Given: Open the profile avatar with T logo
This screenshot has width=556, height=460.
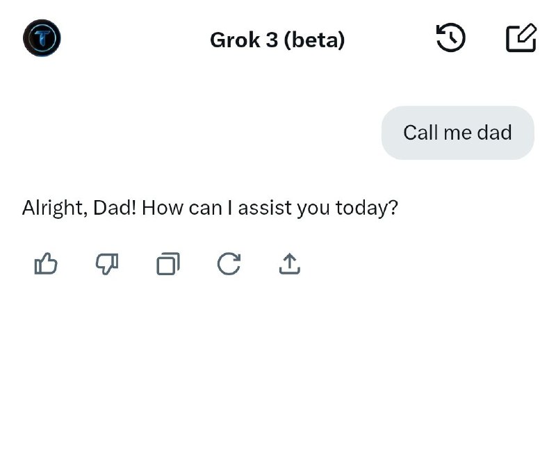Looking at the screenshot, I should point(42,38).
